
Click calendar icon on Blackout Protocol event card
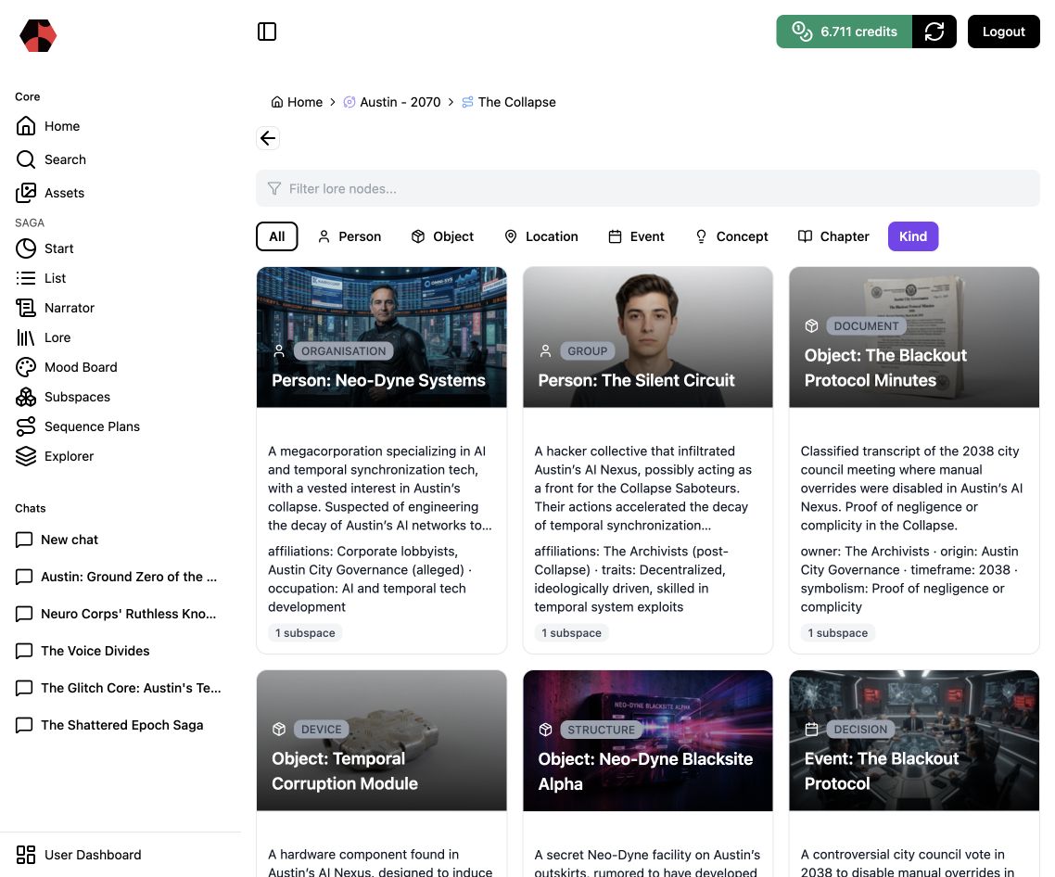(x=811, y=729)
